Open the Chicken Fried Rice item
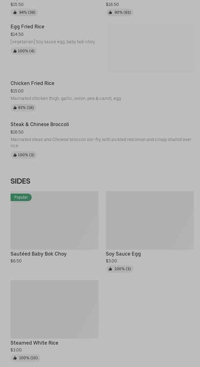Image resolution: width=200 pixels, height=367 pixels. click(32, 83)
